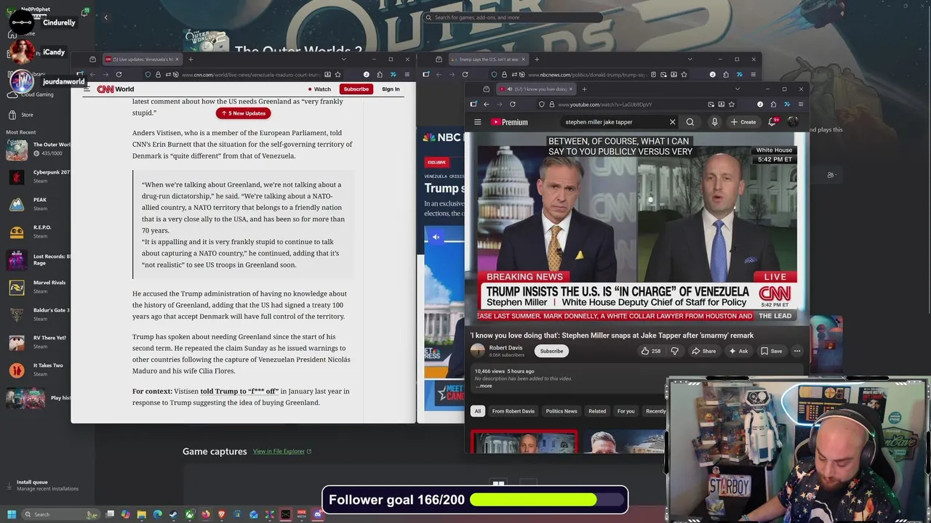Open CNN site hamburger menu
Viewport: 931px width, 523px height.
coord(86,89)
